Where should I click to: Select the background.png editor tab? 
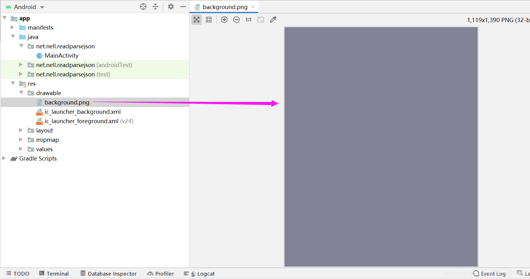(224, 7)
